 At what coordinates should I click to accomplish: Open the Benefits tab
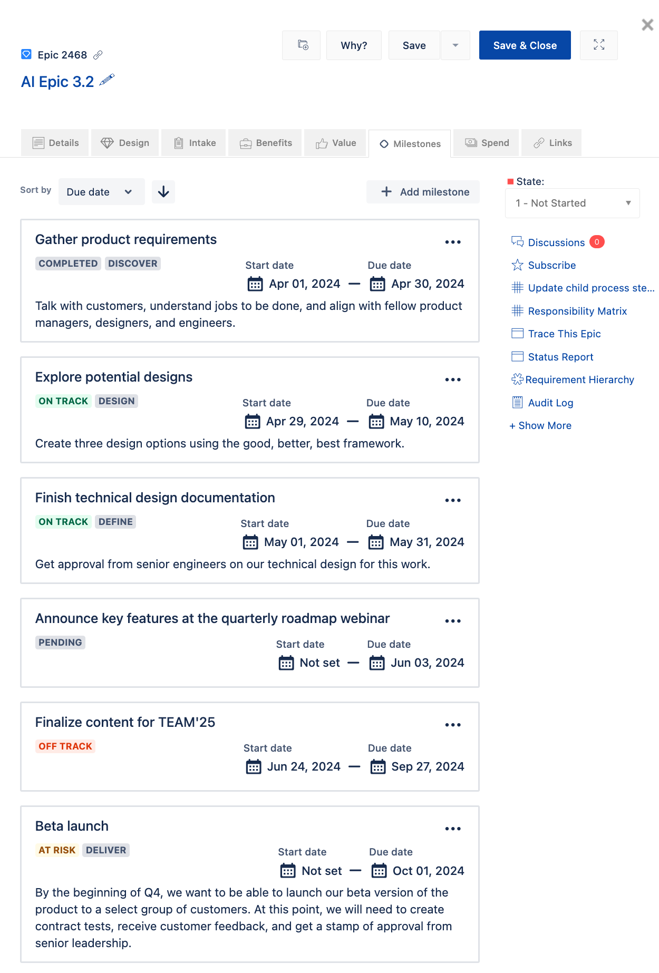pos(265,143)
